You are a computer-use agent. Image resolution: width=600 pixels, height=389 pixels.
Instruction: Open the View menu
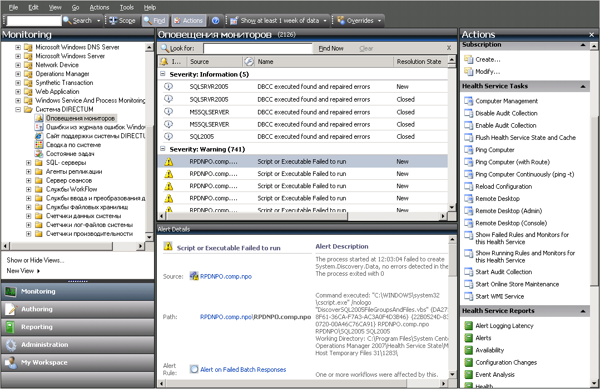(55, 7)
